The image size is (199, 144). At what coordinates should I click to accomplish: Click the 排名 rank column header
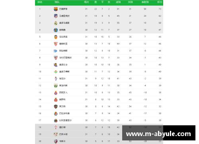[40, 2]
